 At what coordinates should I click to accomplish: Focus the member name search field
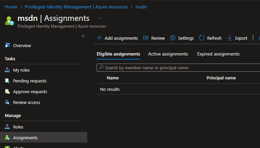click(178, 68)
